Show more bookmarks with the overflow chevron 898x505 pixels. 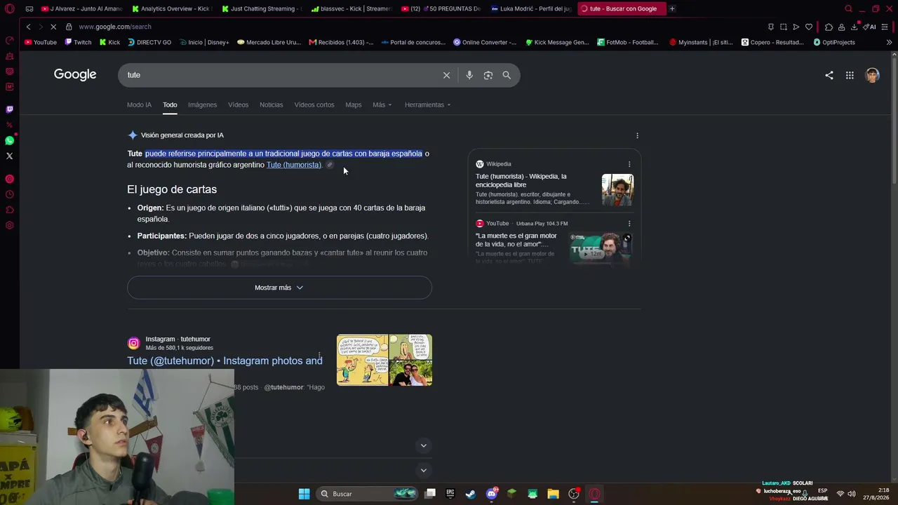pos(889,42)
